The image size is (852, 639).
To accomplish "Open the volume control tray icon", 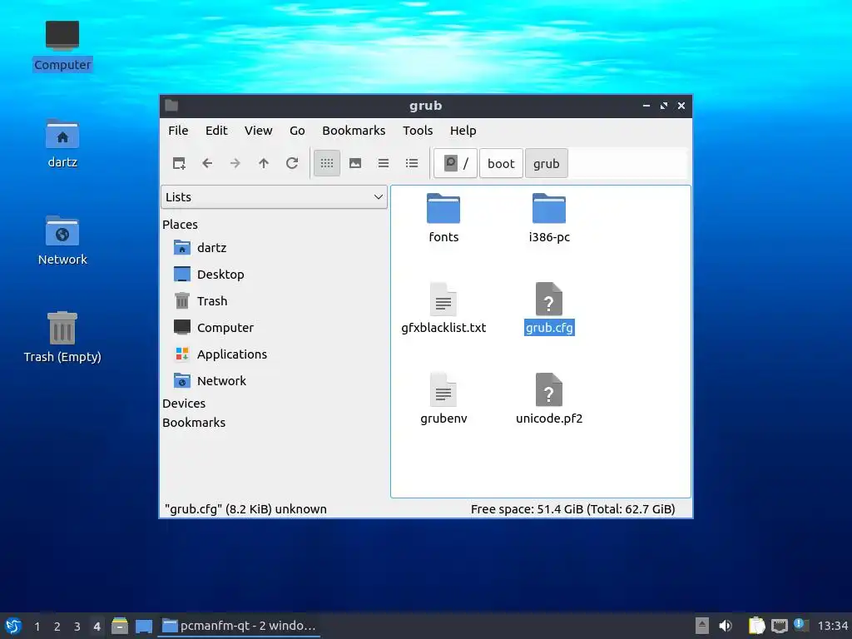I will coord(726,626).
